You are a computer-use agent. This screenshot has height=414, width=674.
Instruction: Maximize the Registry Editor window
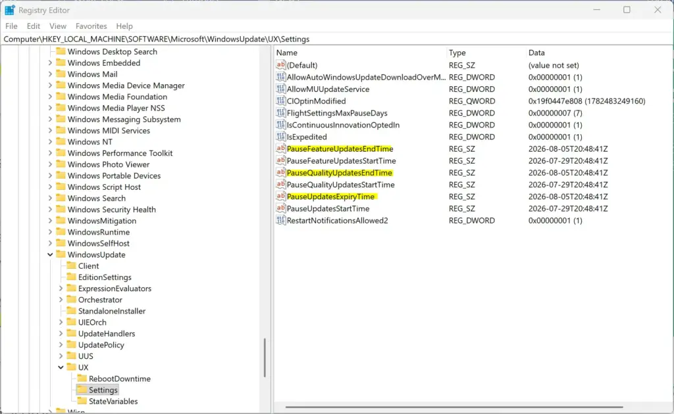tap(627, 10)
